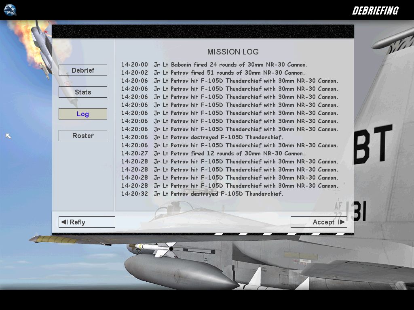Select the Petrov fired 51 rounds entry

(x=213, y=73)
